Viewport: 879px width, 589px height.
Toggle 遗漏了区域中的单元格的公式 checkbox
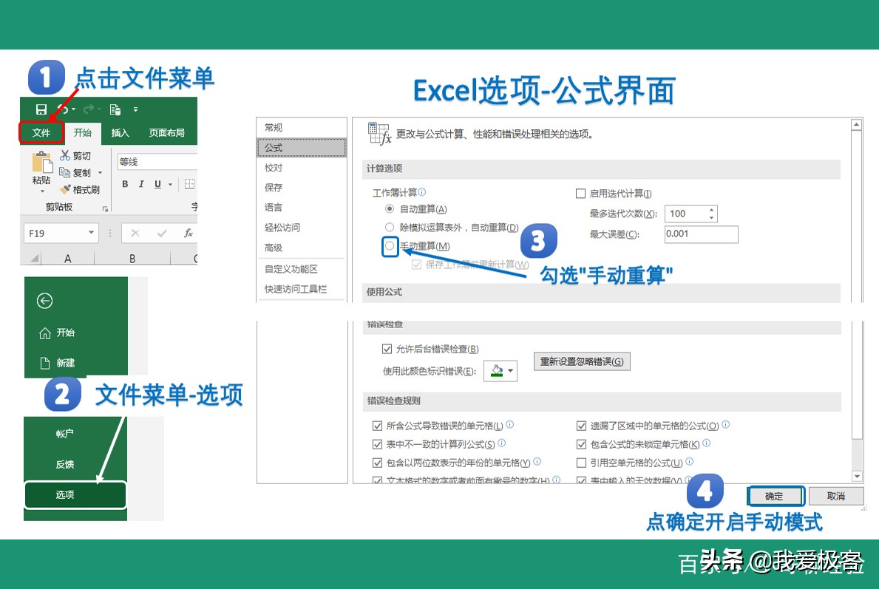(x=581, y=426)
